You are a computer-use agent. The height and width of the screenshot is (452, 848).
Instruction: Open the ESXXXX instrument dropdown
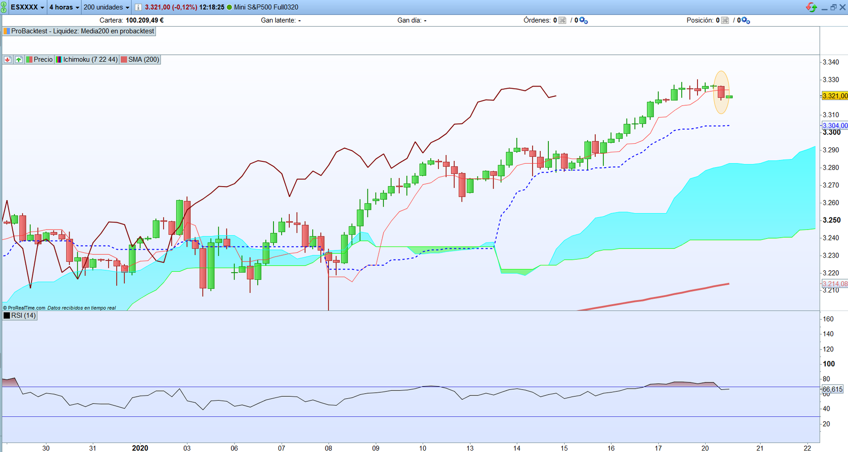point(28,7)
